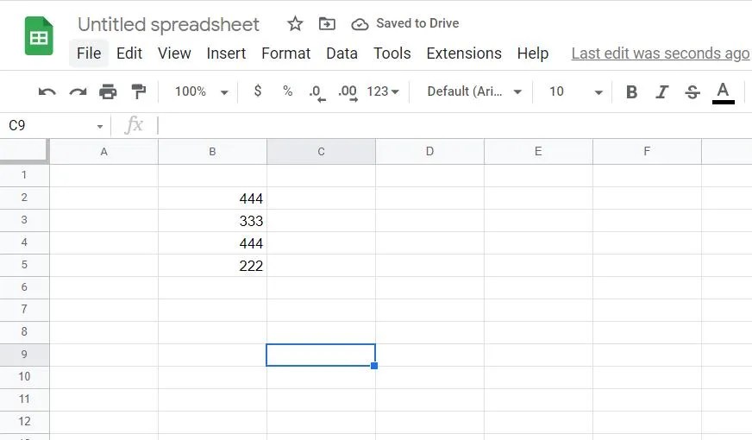The width and height of the screenshot is (752, 440).
Task: Select row 9 header
Action: click(24, 355)
